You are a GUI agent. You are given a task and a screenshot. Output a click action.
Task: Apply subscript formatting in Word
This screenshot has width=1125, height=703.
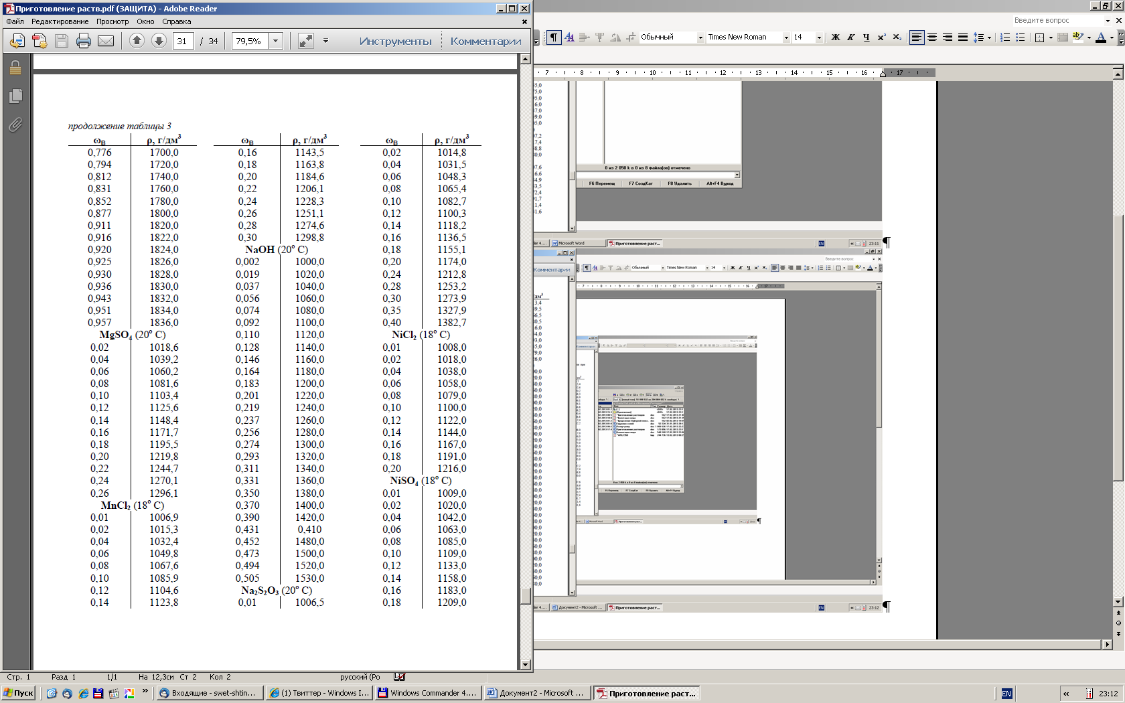coord(897,37)
